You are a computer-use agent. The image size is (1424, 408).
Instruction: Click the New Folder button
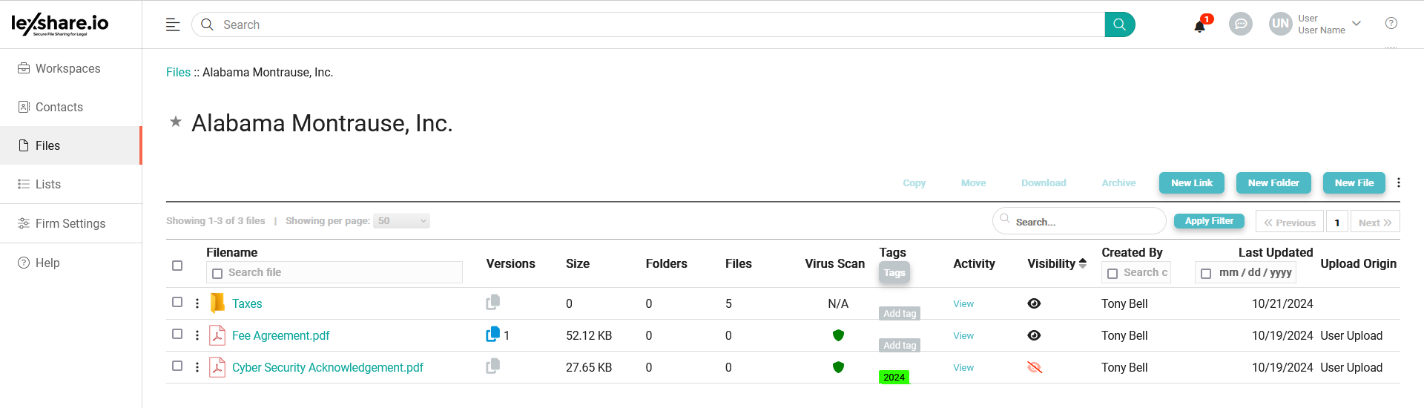click(1273, 183)
